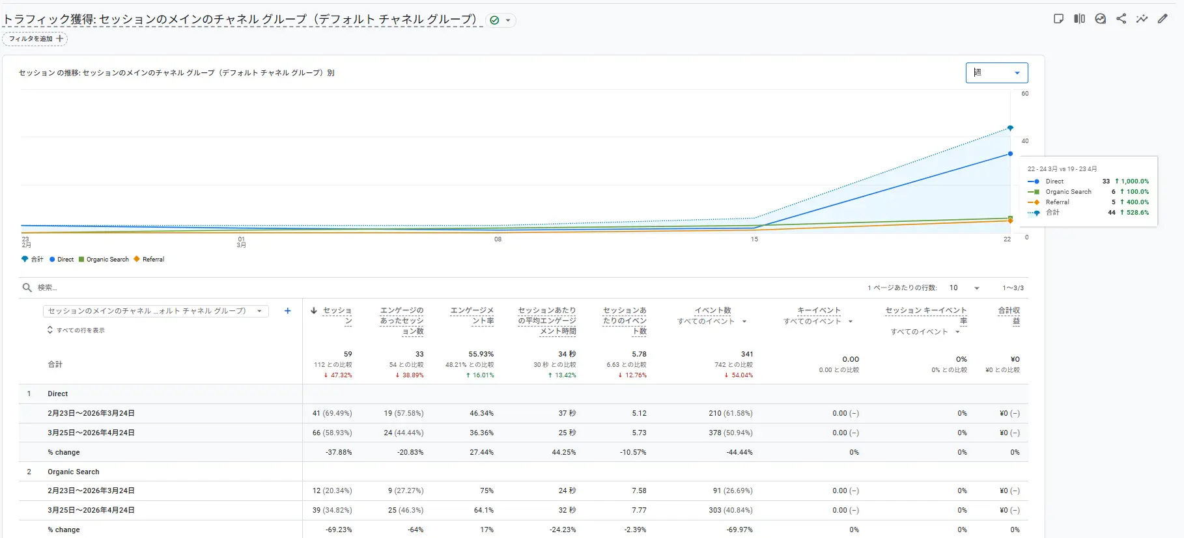Open the 週 granularity dropdown
This screenshot has width=1184, height=538.
pyautogui.click(x=996, y=73)
